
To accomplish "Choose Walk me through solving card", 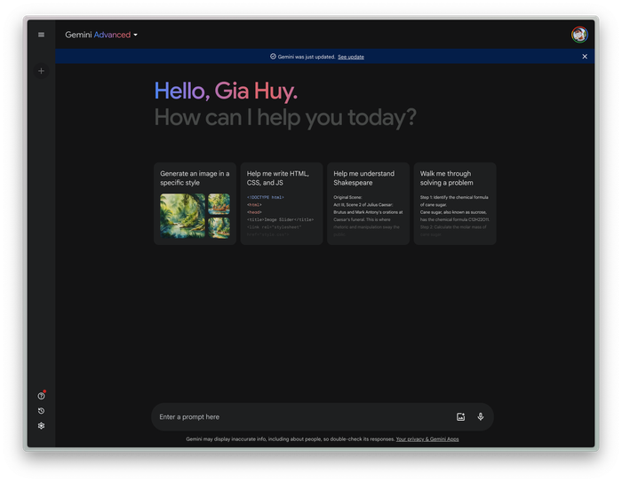I will (455, 204).
